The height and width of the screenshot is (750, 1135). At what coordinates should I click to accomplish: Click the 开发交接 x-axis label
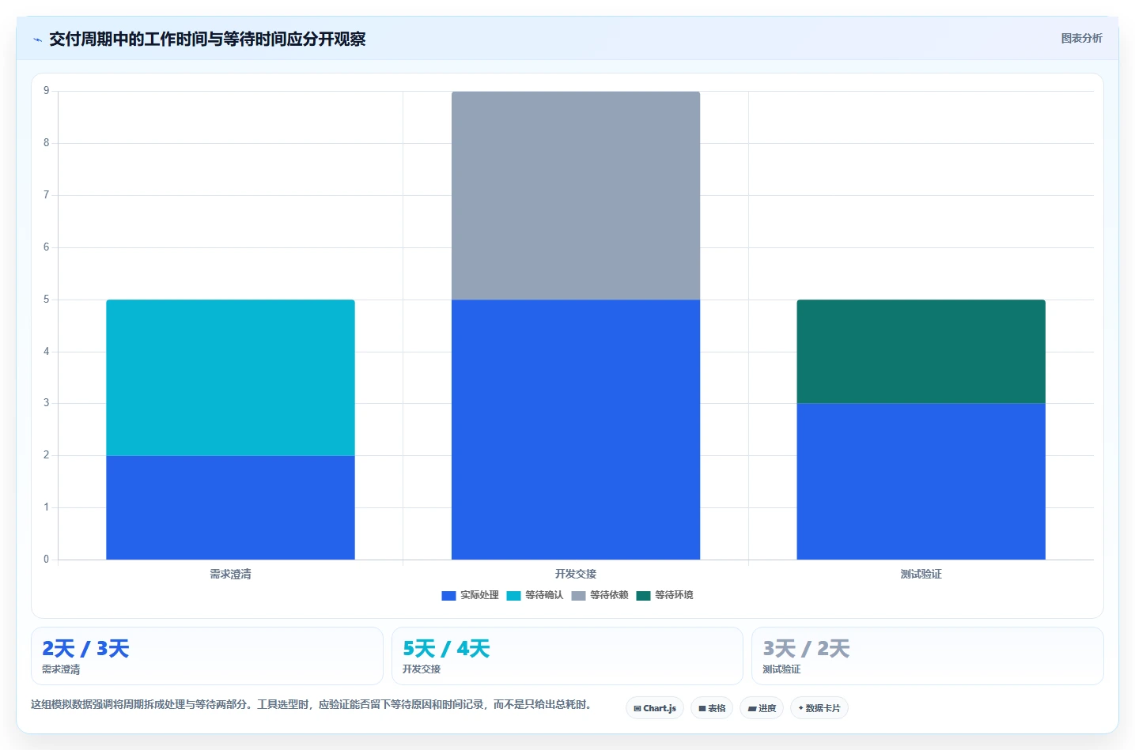pyautogui.click(x=576, y=574)
